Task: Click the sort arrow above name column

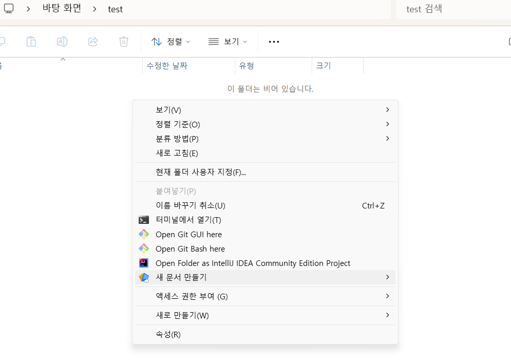Action: pos(63,60)
